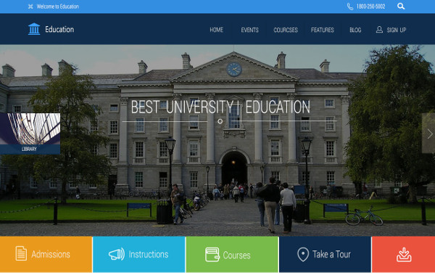Click the wallet icon on Courses tile
The image size is (435, 273).
pos(212,254)
